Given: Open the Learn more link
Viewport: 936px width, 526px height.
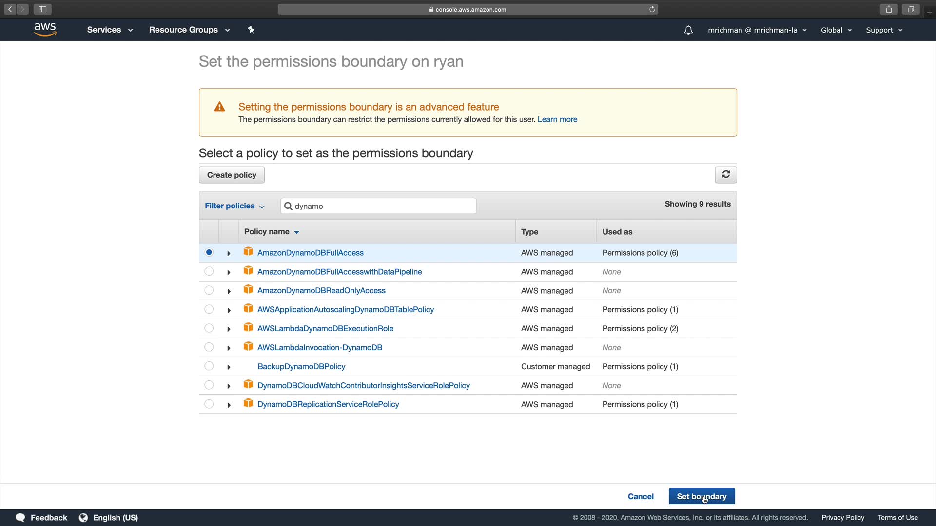Looking at the screenshot, I should click(557, 119).
